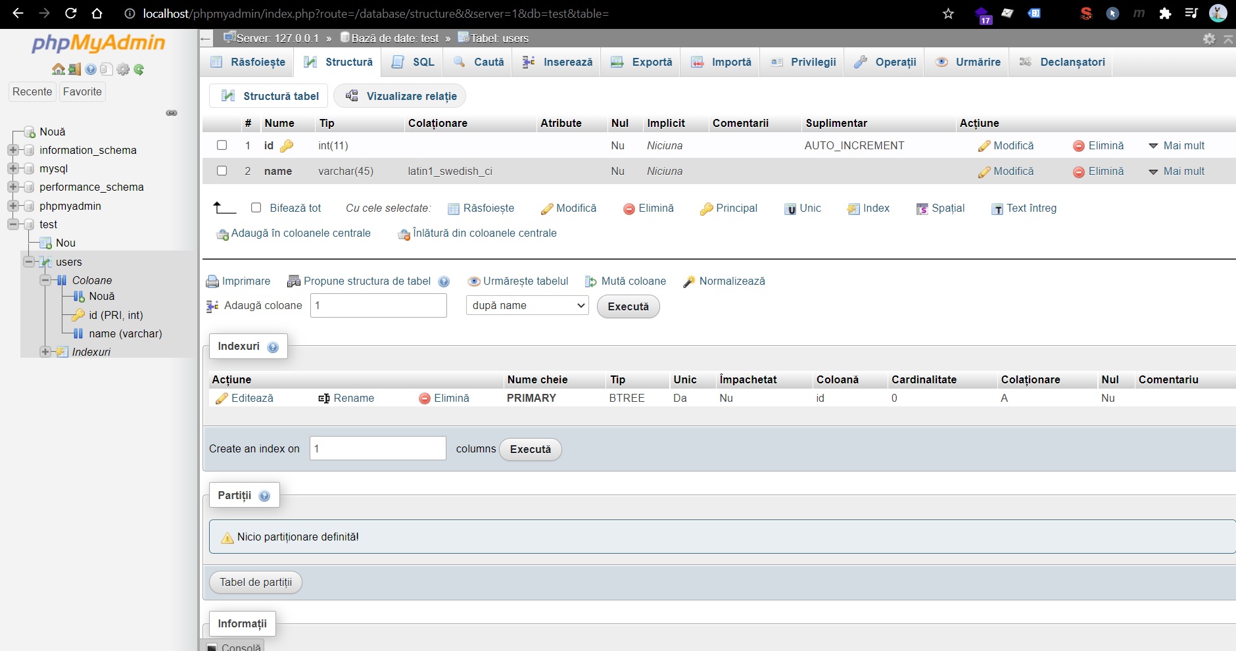Screen dimensions: 1236x651
Task: Click Urmărește tabelul link
Action: tap(518, 281)
